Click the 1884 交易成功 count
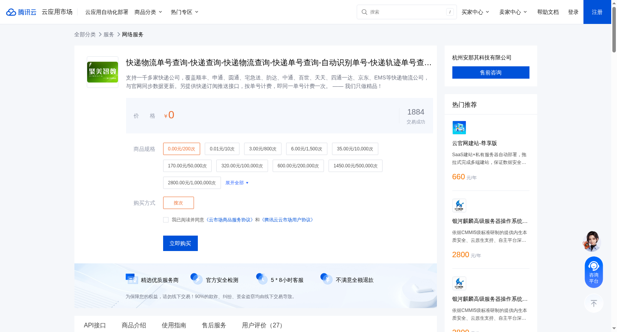 tap(416, 116)
